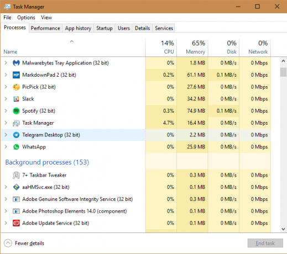This screenshot has height=254, width=287.
Task: Expand the aaHMSvc.exe process entry
Action: point(6,187)
